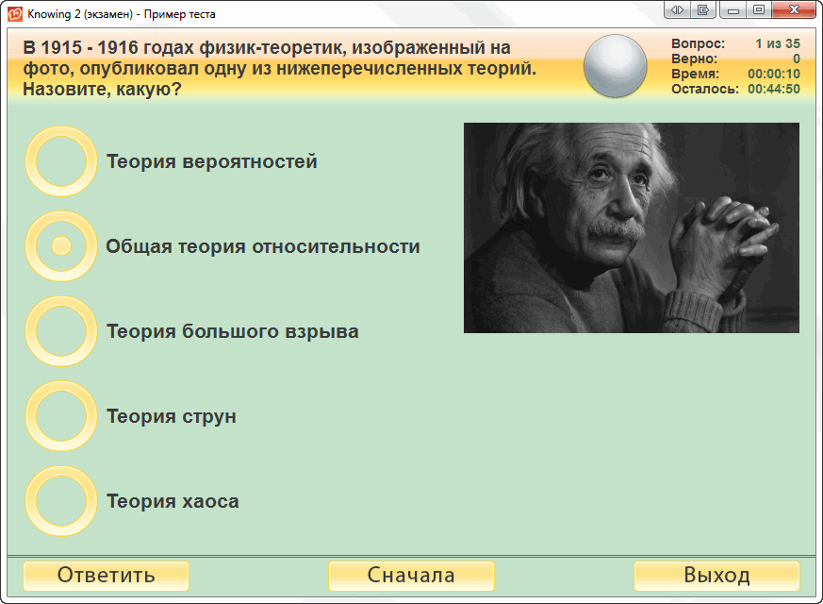823x604 pixels.
Task: Click the correct-answers value '0' after Верно
Action: (797, 59)
